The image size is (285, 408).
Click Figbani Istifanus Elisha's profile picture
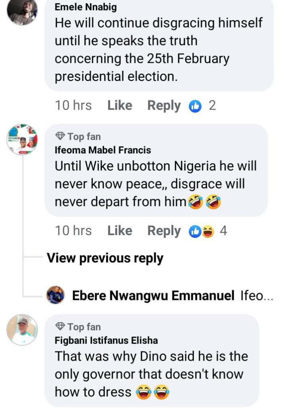coord(22,330)
